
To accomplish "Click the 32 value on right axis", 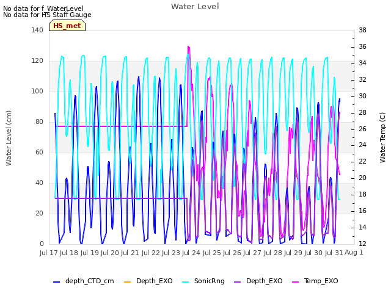I will [x=362, y=80].
